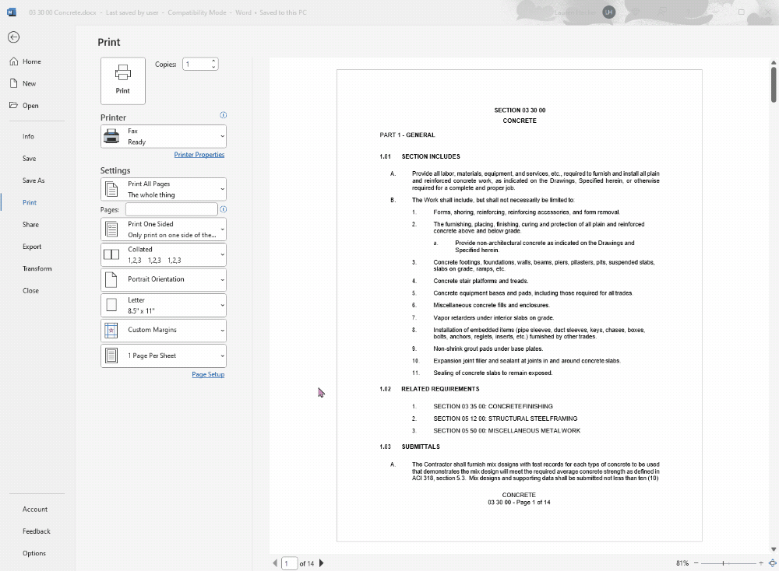Go back using the previous page arrow

274,562
